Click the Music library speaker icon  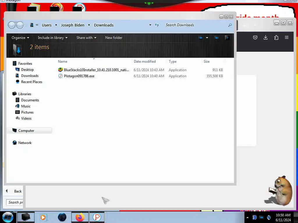coord(17,106)
